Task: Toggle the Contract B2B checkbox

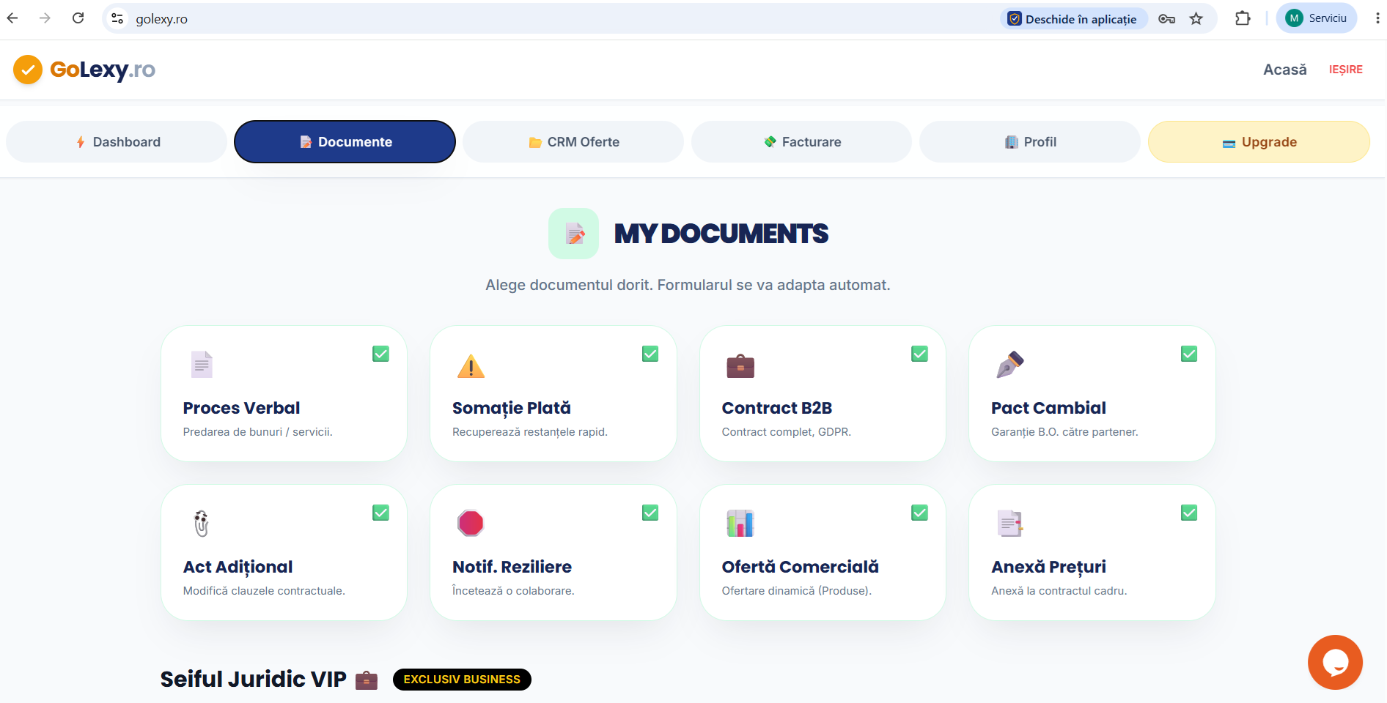Action: (919, 354)
